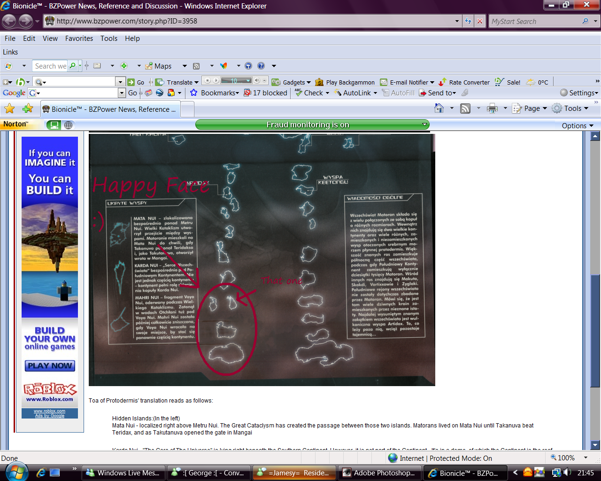Click the media player play button

point(216,81)
